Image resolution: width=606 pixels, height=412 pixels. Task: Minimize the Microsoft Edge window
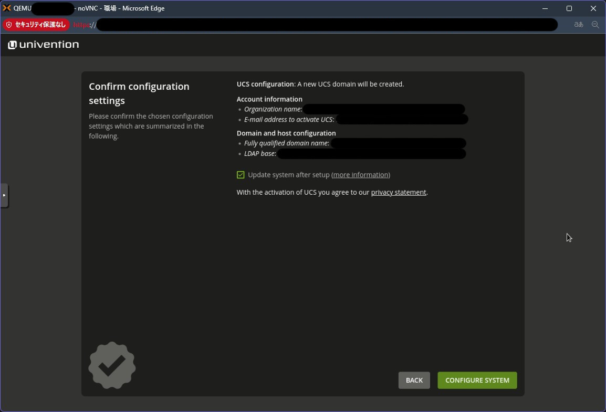(x=545, y=8)
